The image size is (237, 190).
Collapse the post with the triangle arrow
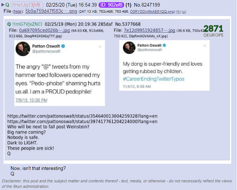point(3,5)
